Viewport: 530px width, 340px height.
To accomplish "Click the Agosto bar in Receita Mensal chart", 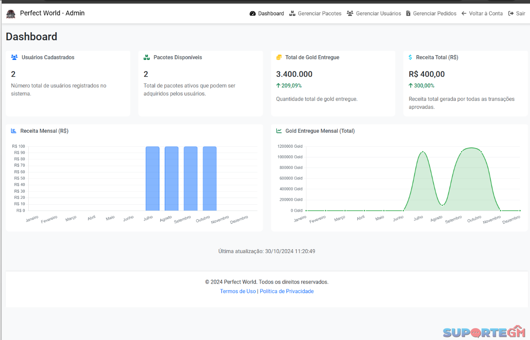I will tap(171, 179).
